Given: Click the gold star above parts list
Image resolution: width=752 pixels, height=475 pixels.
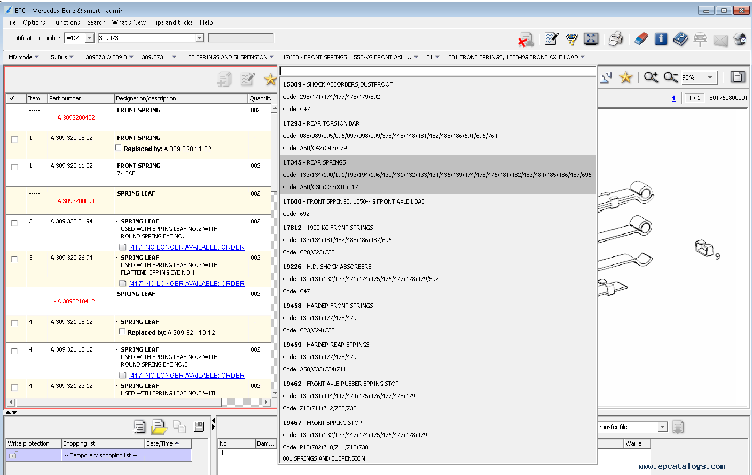Looking at the screenshot, I should [x=270, y=79].
